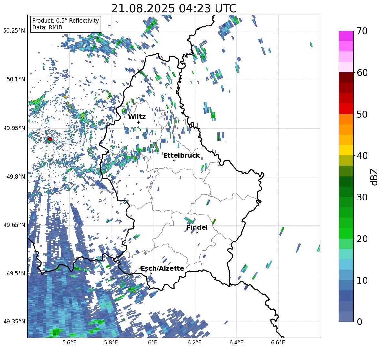Click the Ettelbruck station cross marker
This screenshot has height=349, width=382.
pyautogui.click(x=174, y=161)
